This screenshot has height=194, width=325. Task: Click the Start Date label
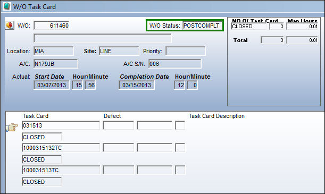(49, 77)
